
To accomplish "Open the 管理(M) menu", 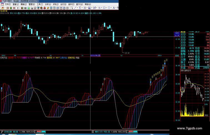I will 32,4.
